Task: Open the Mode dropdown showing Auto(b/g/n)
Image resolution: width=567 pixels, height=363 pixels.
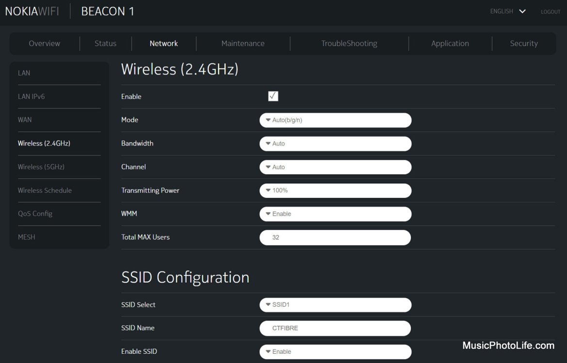Action: click(x=335, y=120)
